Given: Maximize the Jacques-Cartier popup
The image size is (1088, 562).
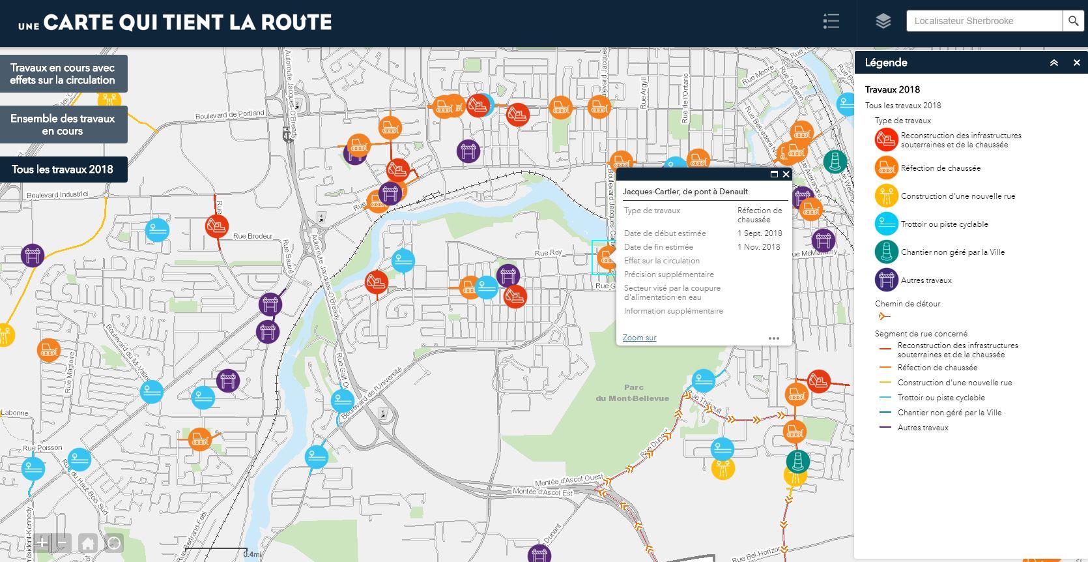Looking at the screenshot, I should click(774, 174).
